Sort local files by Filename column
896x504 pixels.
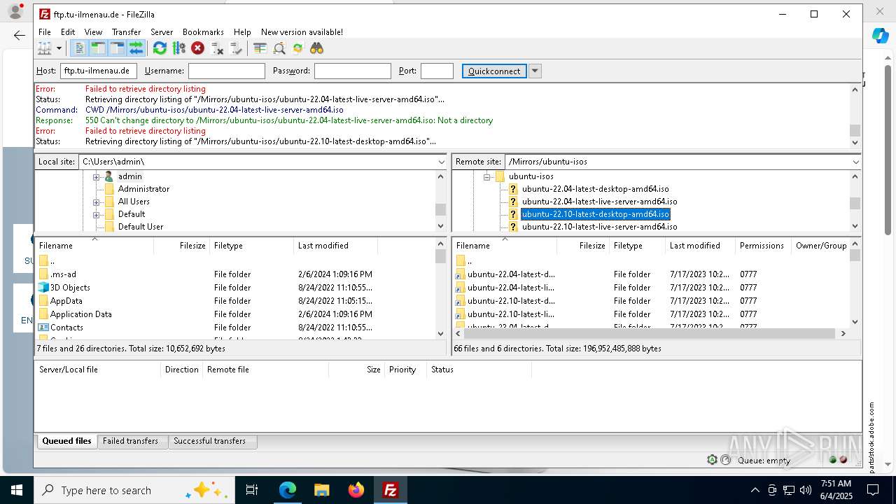point(94,246)
